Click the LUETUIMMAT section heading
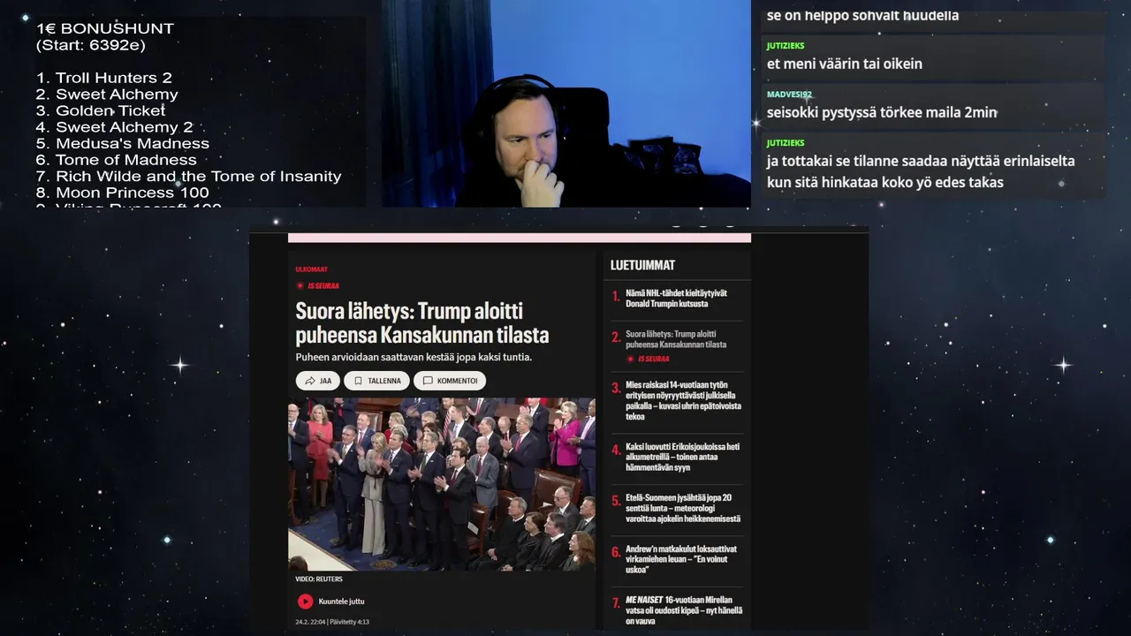The height and width of the screenshot is (636, 1131). [642, 265]
